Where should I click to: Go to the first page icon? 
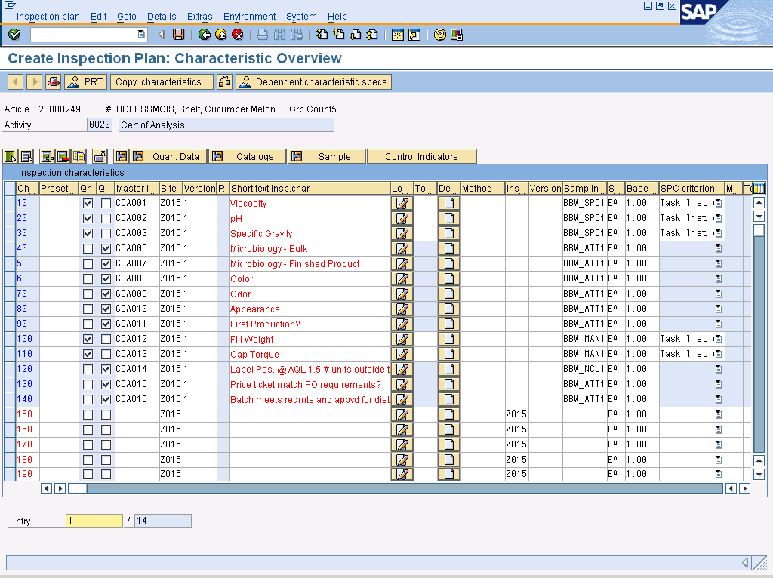coord(322,35)
